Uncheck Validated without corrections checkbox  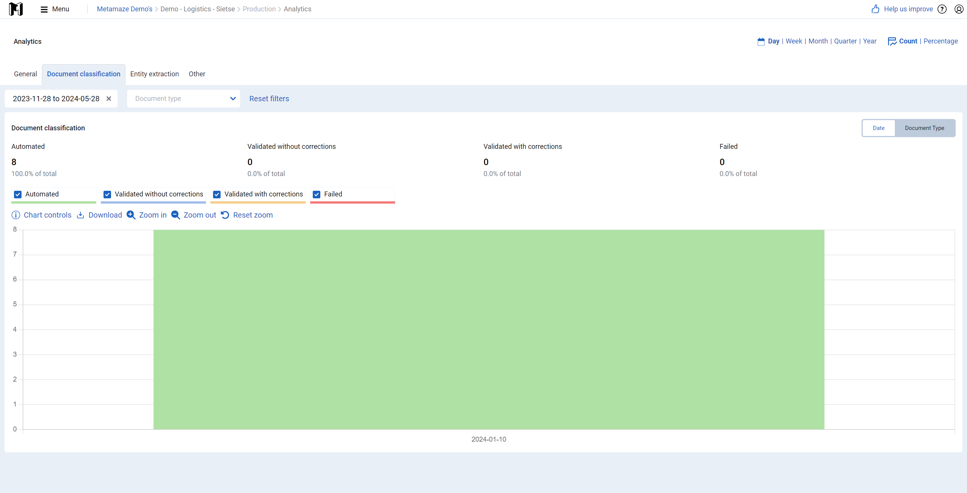coord(107,194)
